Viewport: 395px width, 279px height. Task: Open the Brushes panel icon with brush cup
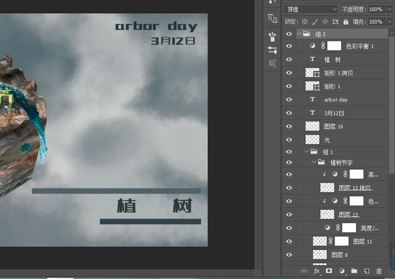pyautogui.click(x=272, y=37)
